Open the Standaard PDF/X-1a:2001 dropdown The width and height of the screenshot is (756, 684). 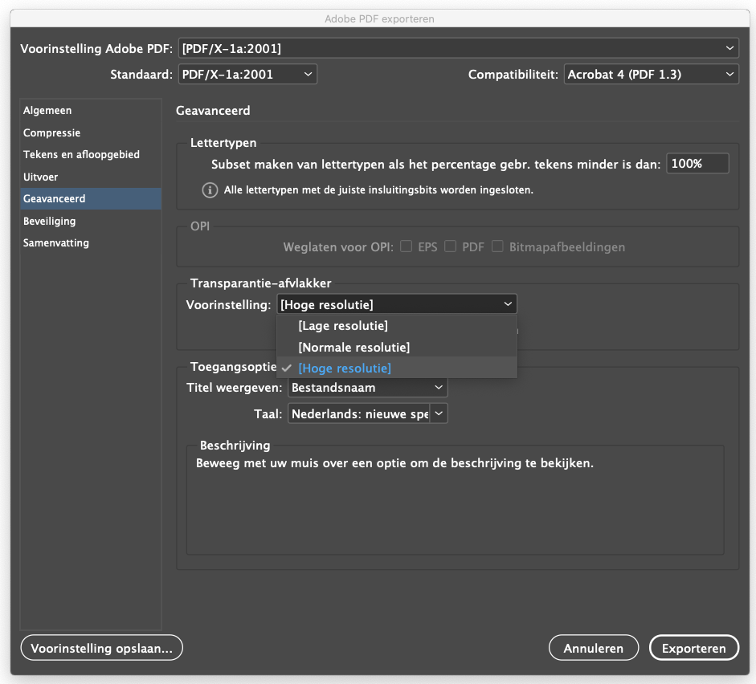247,74
